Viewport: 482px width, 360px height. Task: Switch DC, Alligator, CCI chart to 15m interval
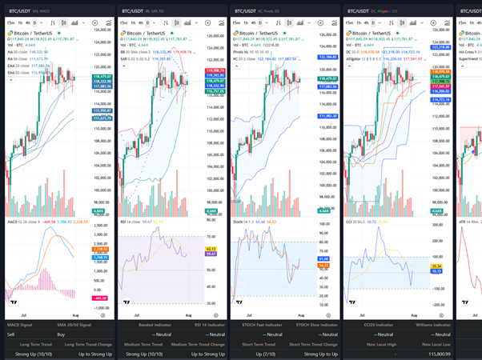(x=349, y=22)
